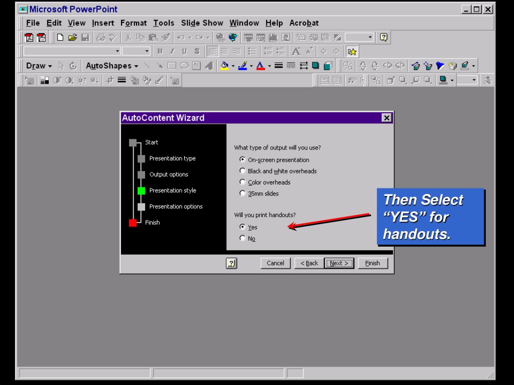Open the Font size dropdown
The image size is (514, 385).
pos(147,51)
